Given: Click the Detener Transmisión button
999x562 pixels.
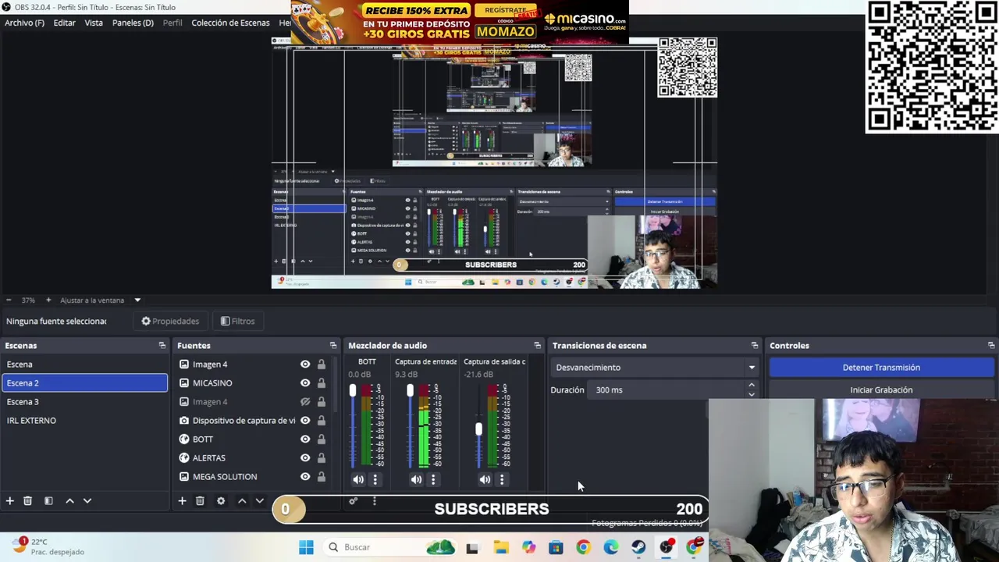Looking at the screenshot, I should pyautogui.click(x=881, y=368).
